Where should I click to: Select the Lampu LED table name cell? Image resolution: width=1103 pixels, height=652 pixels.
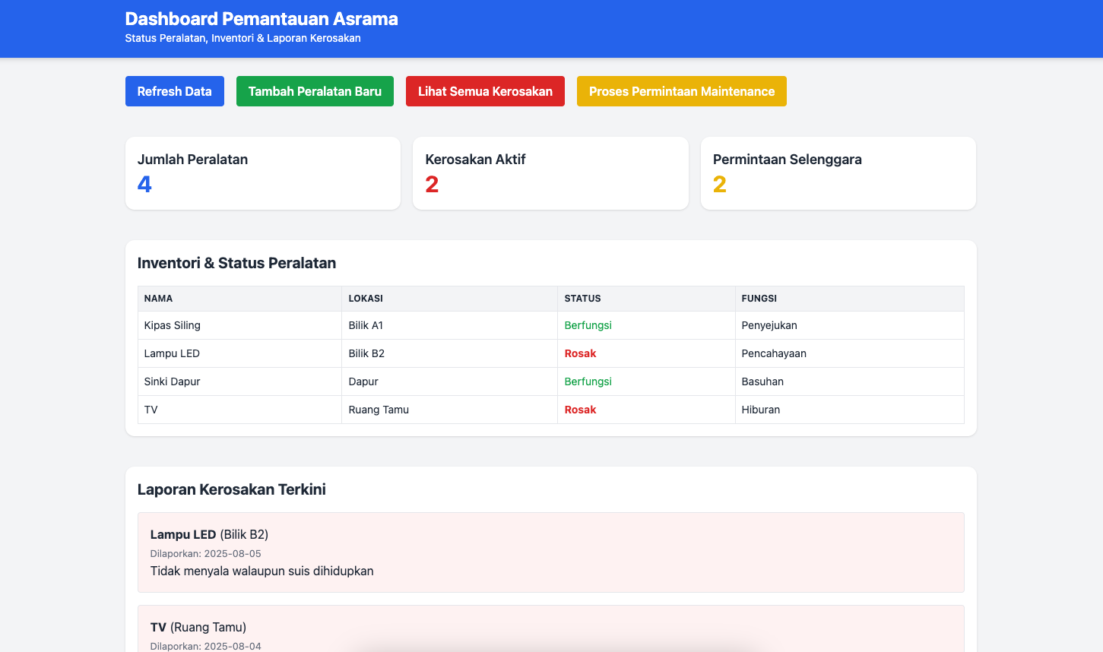239,353
